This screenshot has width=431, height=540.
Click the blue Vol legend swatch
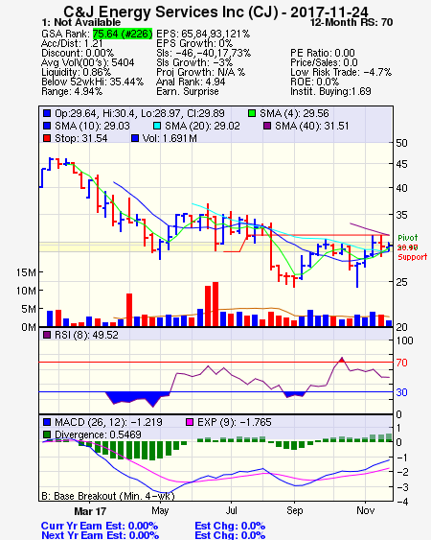[x=135, y=138]
